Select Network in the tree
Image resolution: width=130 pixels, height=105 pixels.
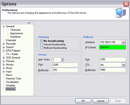coord(11,89)
